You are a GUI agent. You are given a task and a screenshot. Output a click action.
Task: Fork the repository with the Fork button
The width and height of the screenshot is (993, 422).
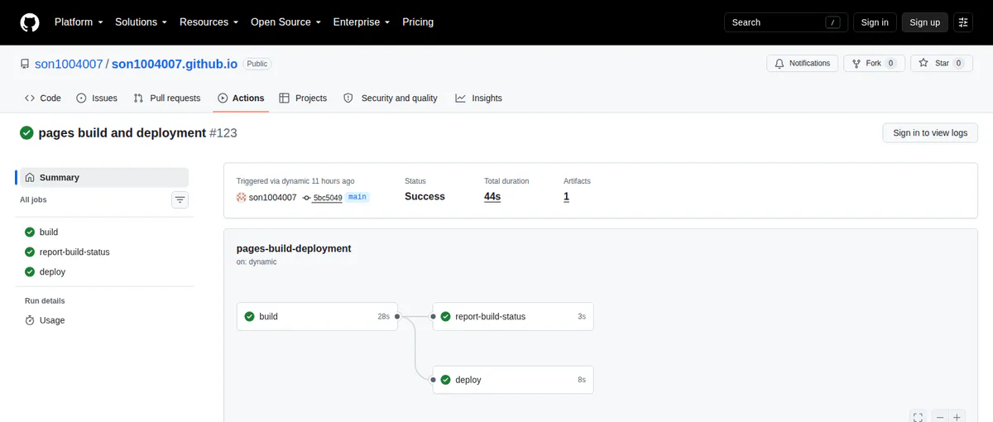[x=874, y=63]
